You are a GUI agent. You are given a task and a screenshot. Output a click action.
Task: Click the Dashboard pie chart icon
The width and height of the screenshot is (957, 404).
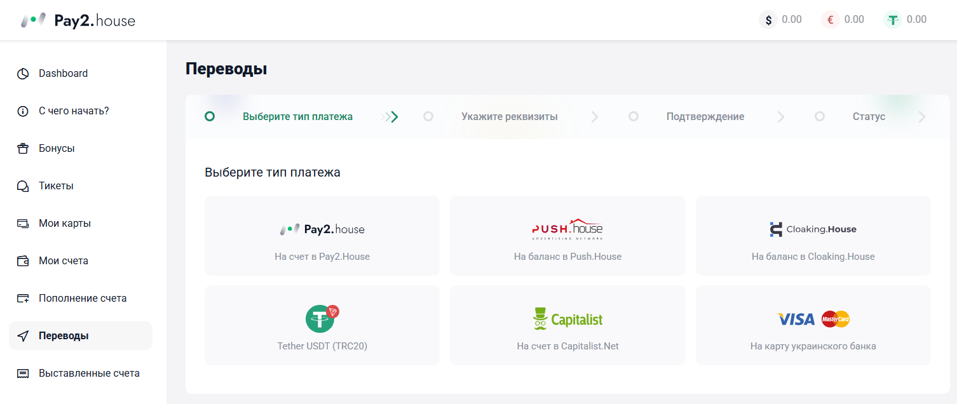(23, 74)
